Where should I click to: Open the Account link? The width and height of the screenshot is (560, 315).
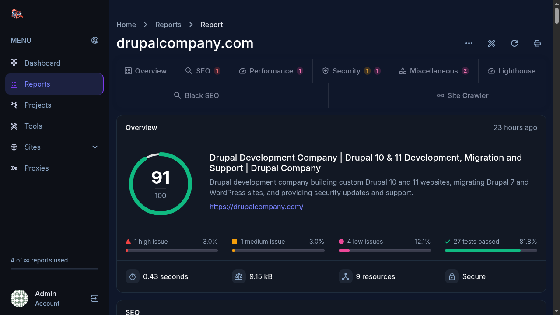point(47,304)
